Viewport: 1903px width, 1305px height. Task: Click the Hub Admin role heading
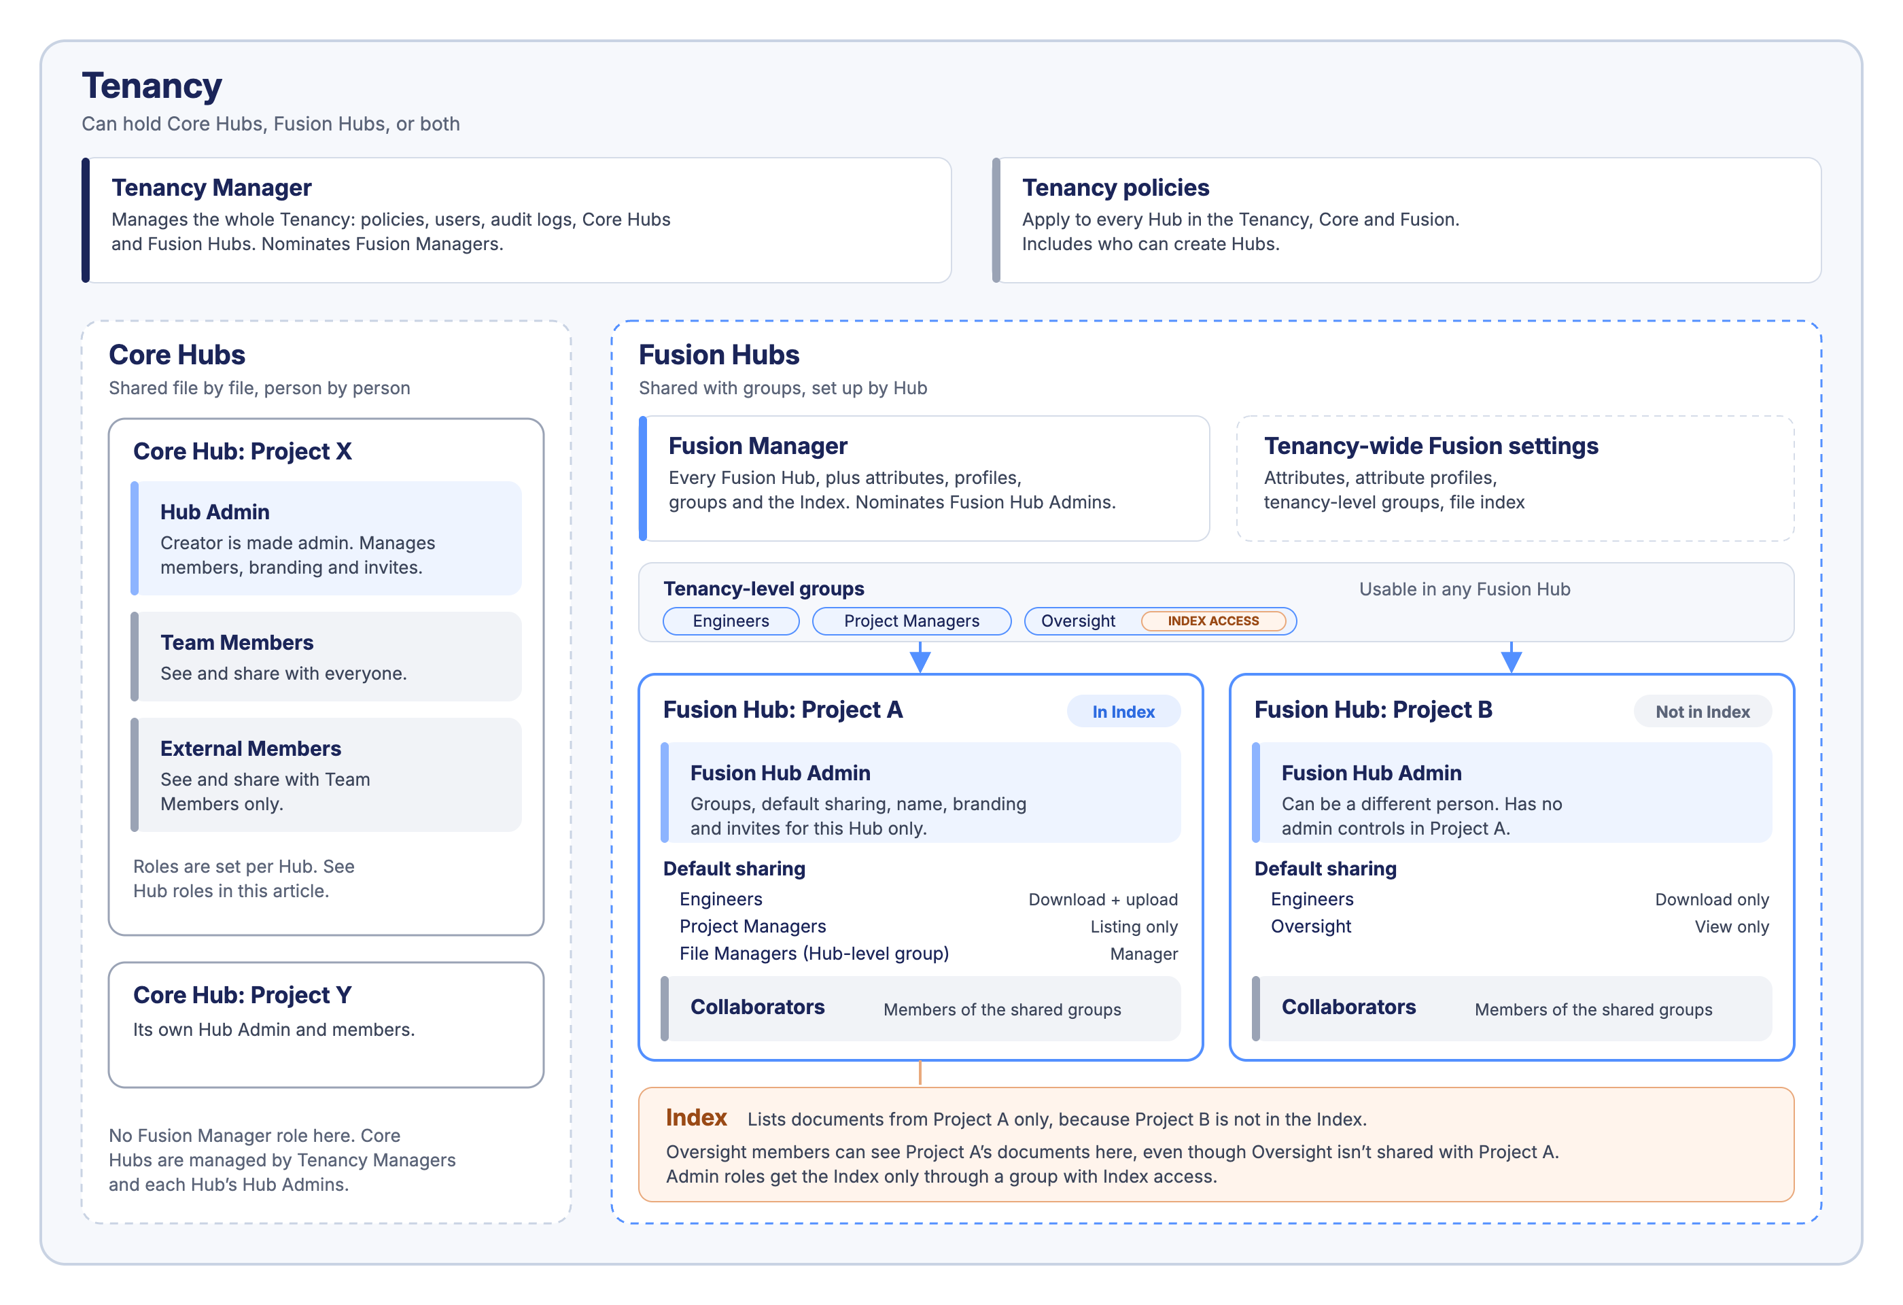coord(215,512)
